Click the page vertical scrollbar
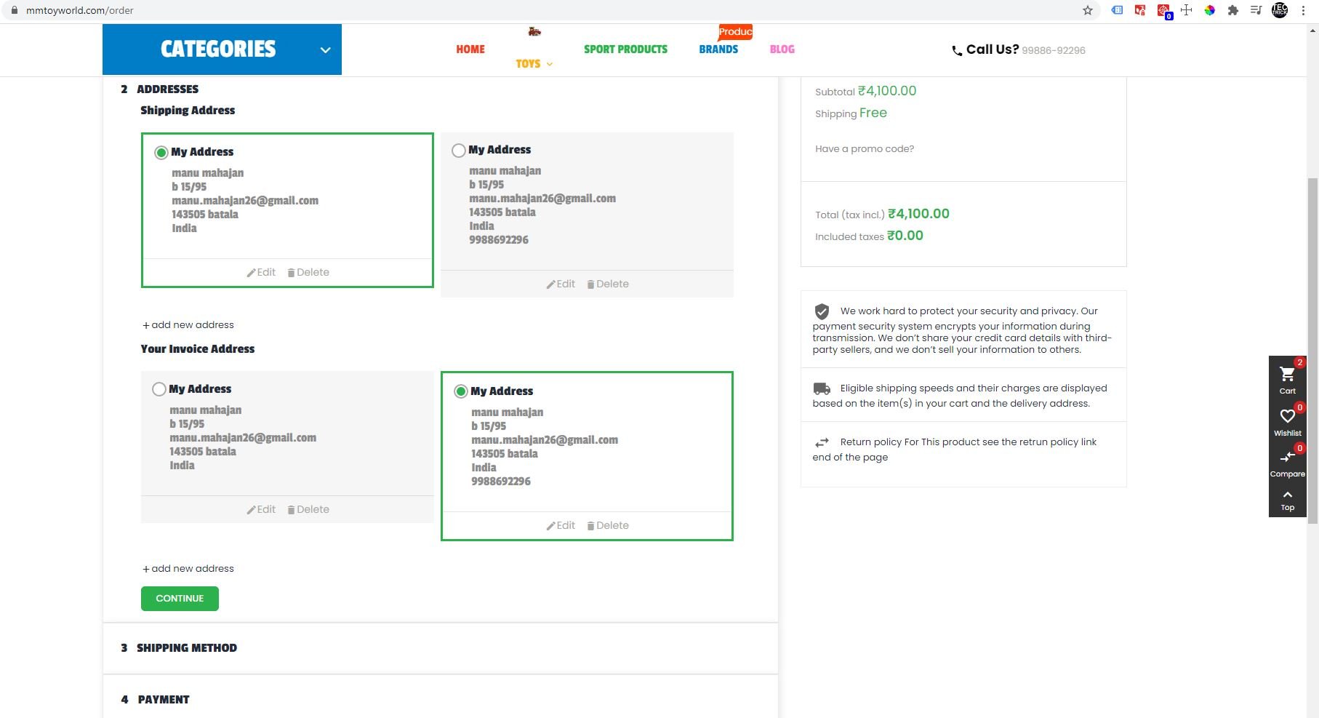Image resolution: width=1319 pixels, height=718 pixels. tap(1312, 351)
